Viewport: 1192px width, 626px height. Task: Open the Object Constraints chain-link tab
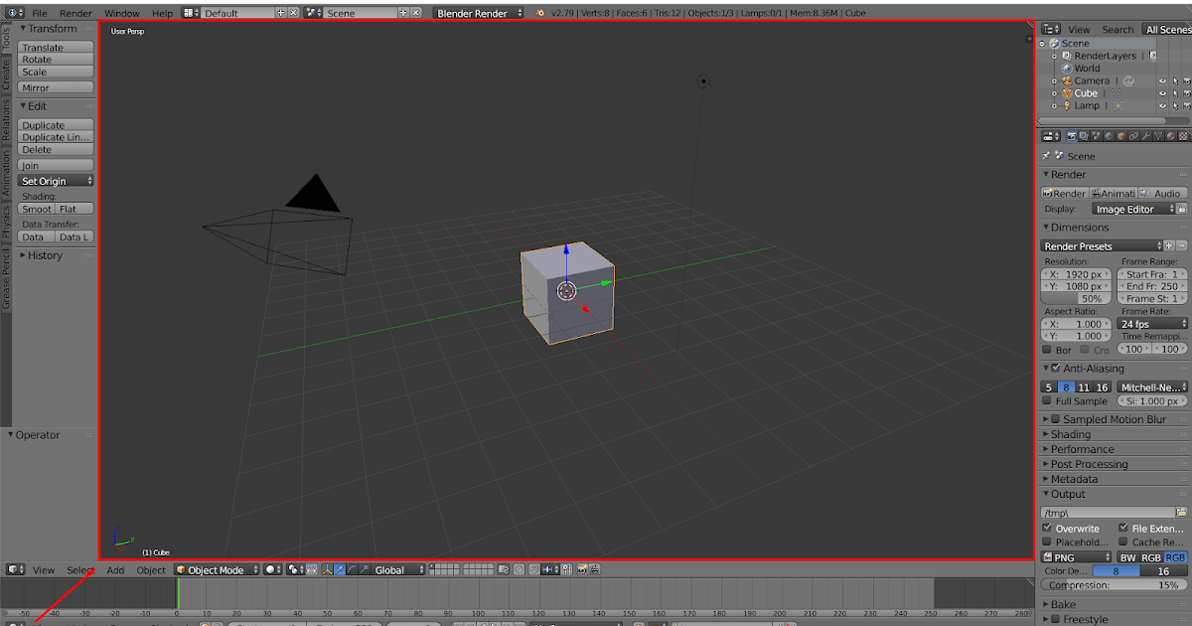coord(1132,136)
